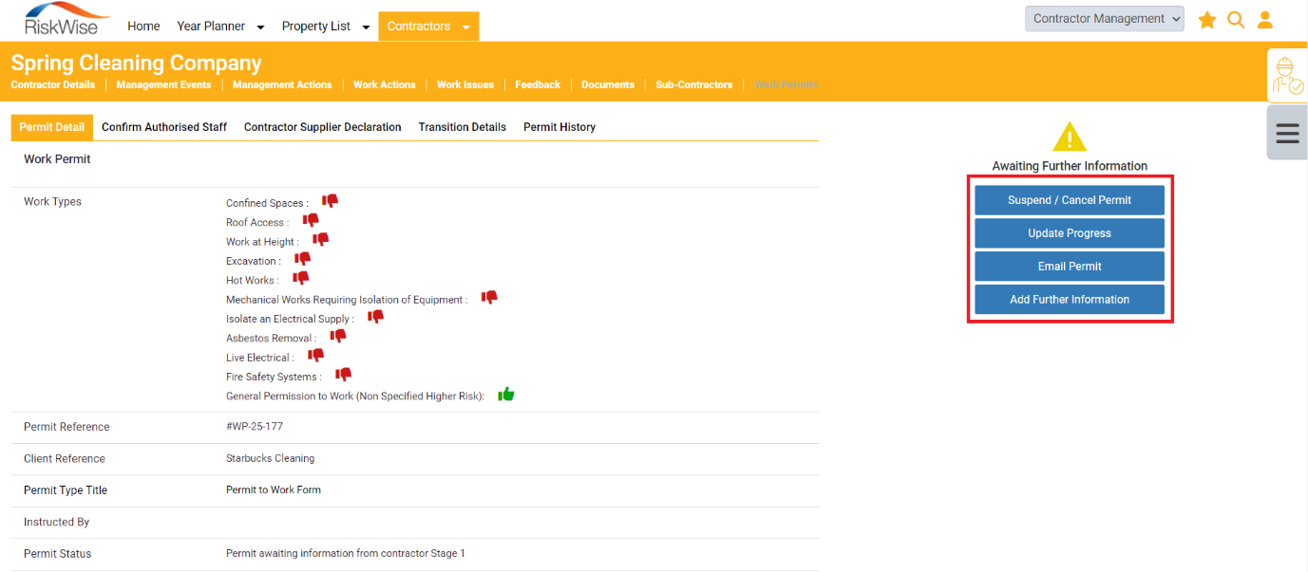The height and width of the screenshot is (572, 1308).
Task: Open the Contractor Management select box
Action: (1104, 19)
